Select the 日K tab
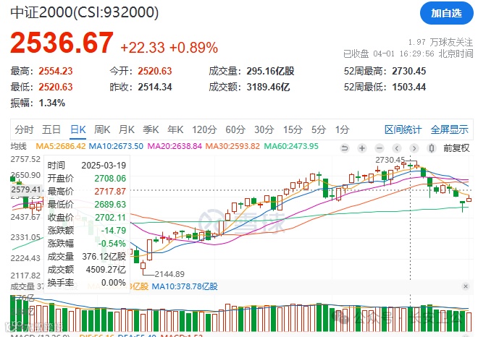 tap(78, 129)
